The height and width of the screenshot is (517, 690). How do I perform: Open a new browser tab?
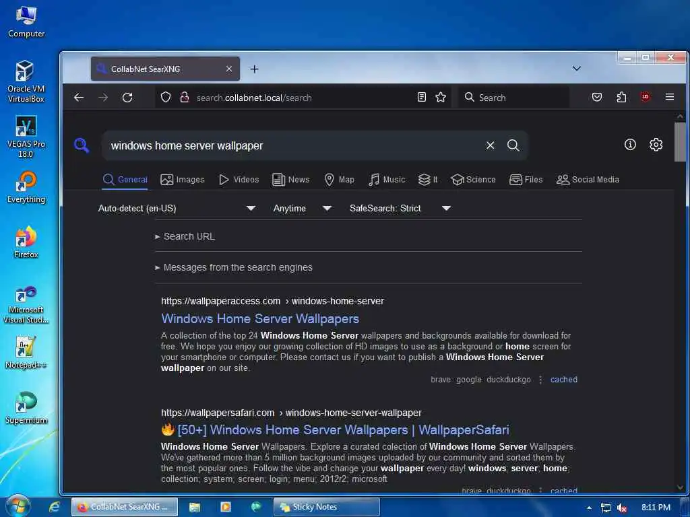tap(254, 69)
